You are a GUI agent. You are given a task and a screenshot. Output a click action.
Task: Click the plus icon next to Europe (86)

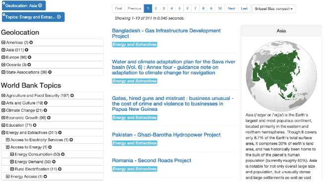click(29, 57)
